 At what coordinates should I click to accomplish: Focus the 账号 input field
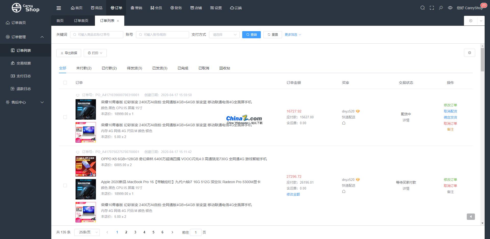point(163,35)
